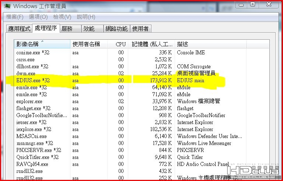Select the explorer.exe process
283x181 pixels.
pyautogui.click(x=141, y=101)
